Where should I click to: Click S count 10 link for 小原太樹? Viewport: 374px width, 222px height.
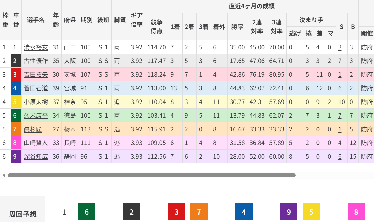(341, 102)
